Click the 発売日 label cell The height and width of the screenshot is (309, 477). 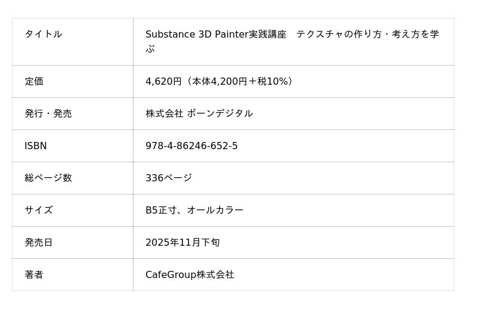click(x=39, y=243)
